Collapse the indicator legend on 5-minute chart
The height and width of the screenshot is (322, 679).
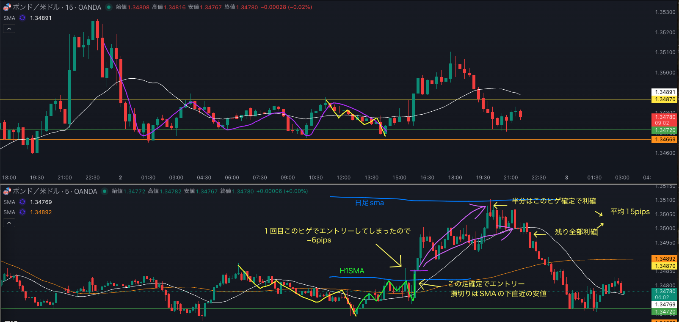(x=9, y=223)
